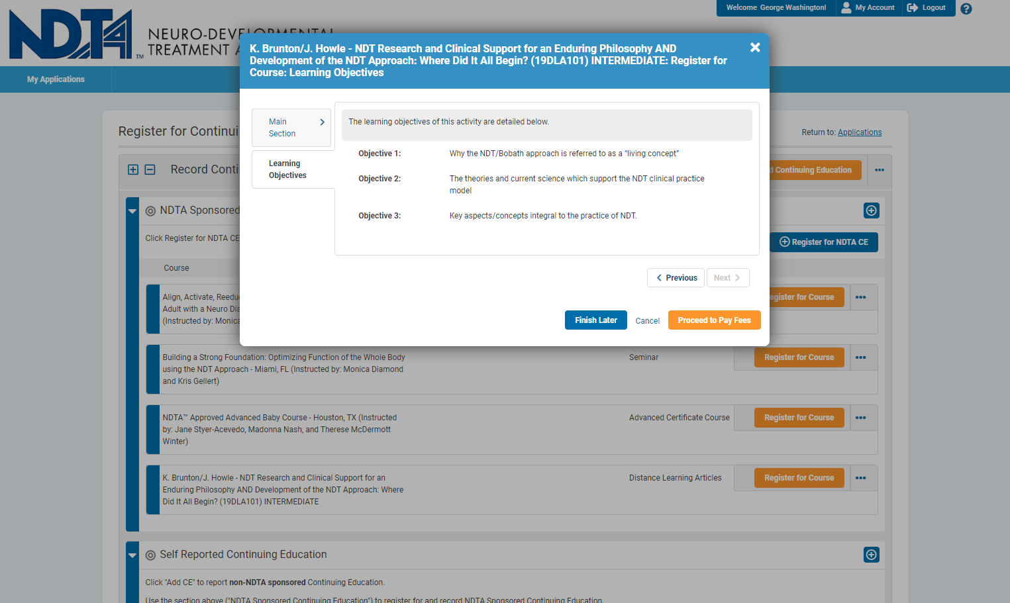Open ellipsis menu for Building a Strong Foundation
Screen dimensions: 1010x603
(861, 357)
